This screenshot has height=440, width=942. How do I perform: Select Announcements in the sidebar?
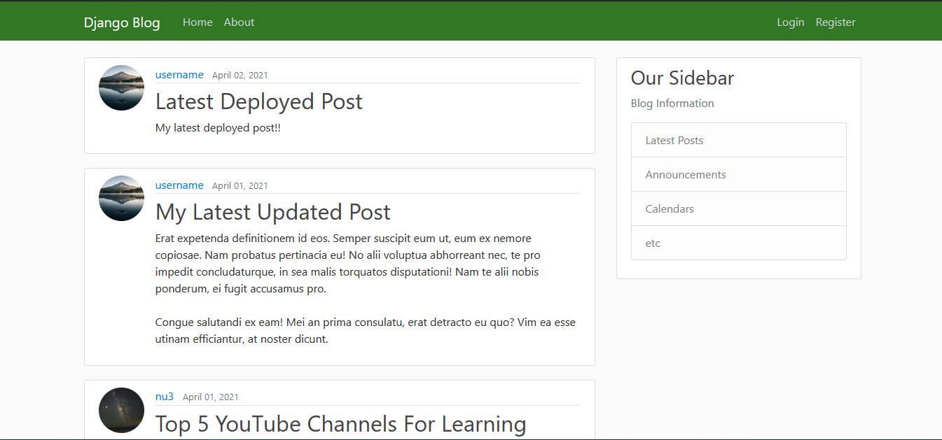(739, 174)
